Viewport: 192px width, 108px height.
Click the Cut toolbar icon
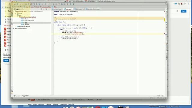(x=26, y=4)
